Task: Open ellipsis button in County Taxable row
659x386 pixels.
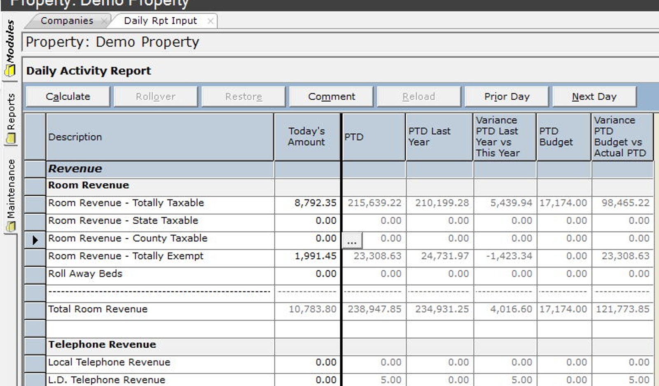Action: 352,240
